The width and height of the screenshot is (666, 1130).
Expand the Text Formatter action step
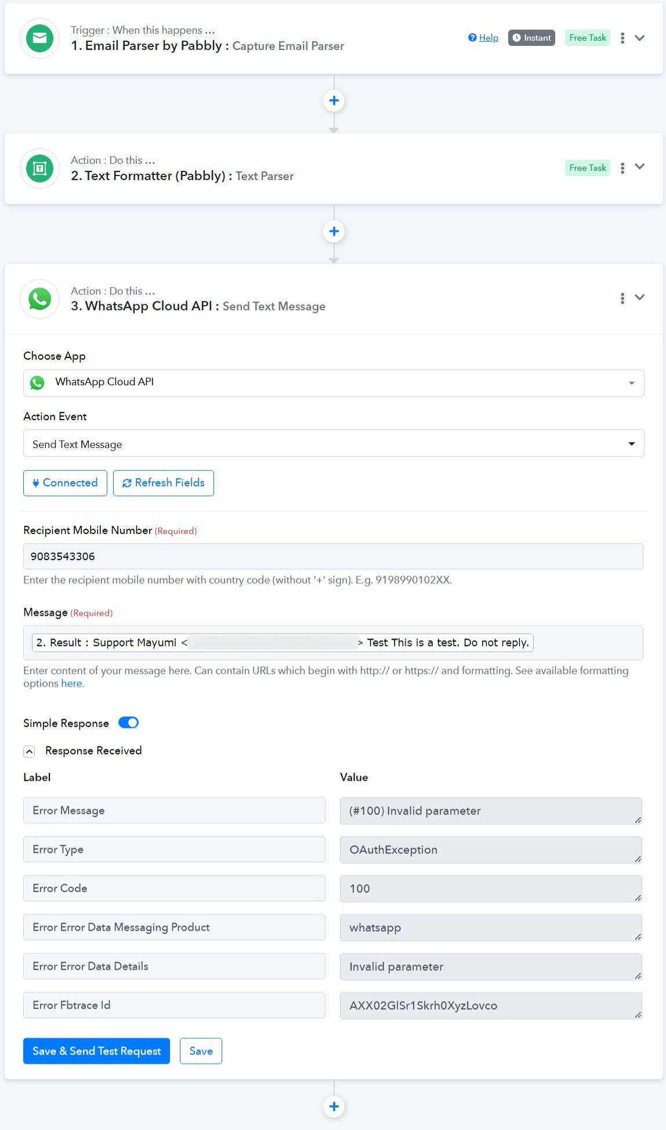click(x=640, y=167)
